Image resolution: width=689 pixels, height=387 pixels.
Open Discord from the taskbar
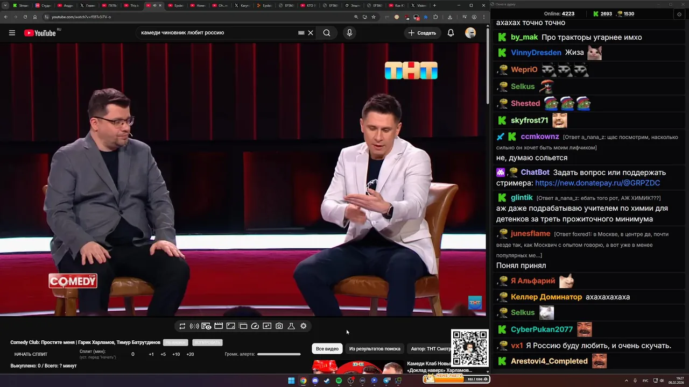point(315,381)
